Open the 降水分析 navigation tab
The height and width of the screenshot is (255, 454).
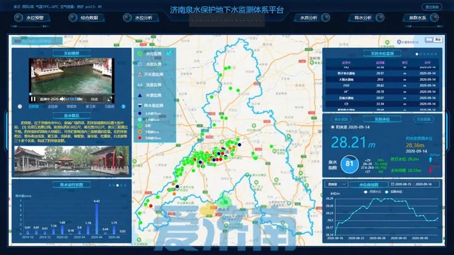[363, 18]
